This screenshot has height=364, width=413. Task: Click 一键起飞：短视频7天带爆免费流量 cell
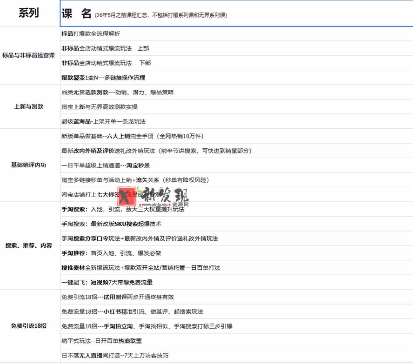click(x=237, y=282)
